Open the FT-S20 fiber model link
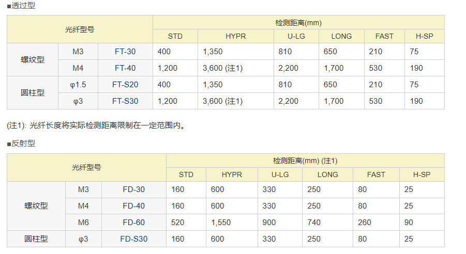The height and width of the screenshot is (254, 466). [125, 85]
